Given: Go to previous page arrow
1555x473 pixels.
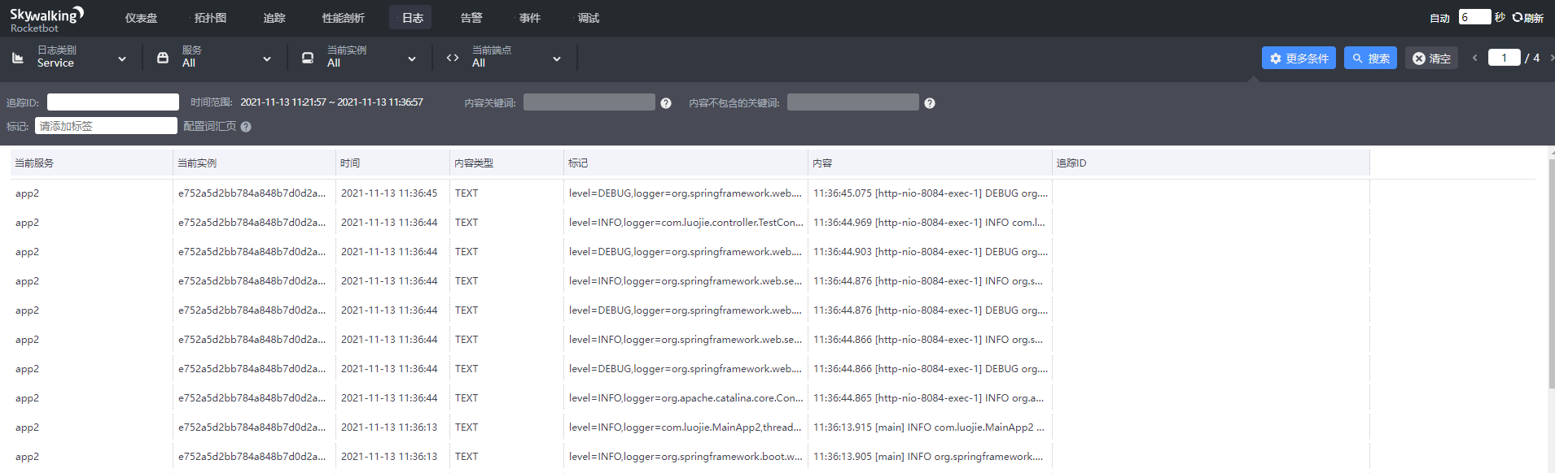Looking at the screenshot, I should [1474, 58].
